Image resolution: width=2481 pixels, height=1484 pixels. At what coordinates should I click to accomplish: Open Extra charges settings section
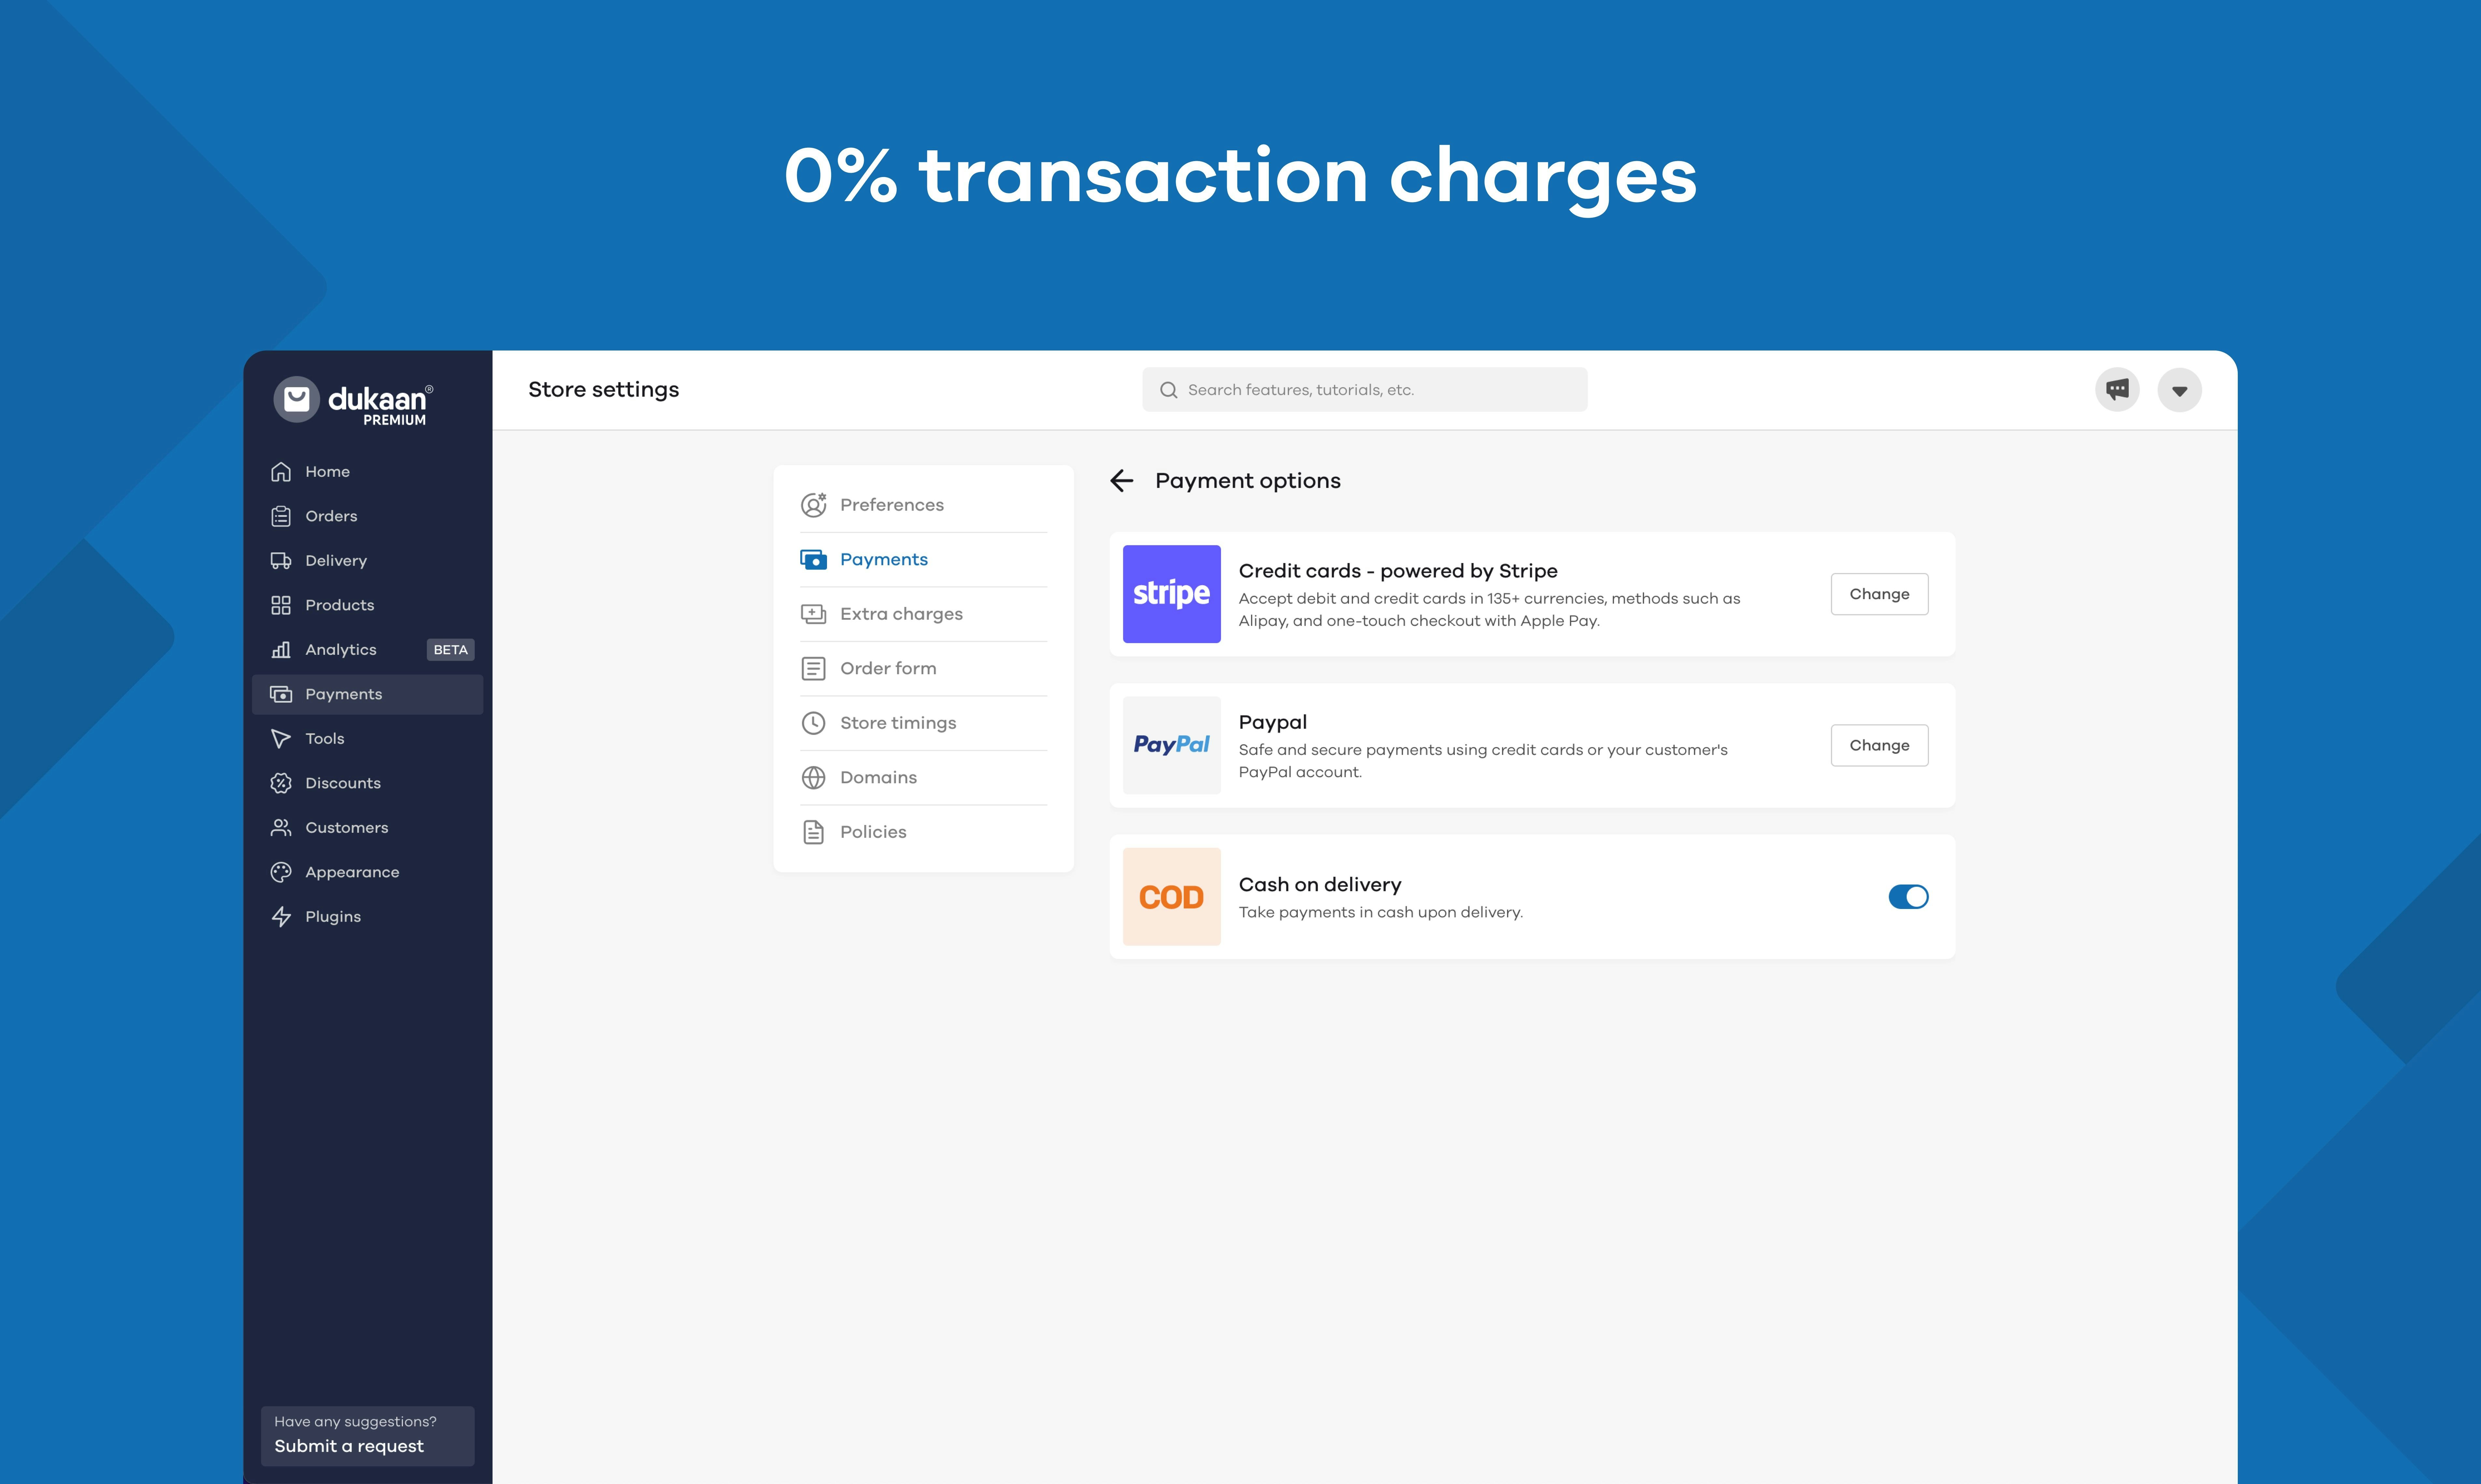pyautogui.click(x=901, y=613)
